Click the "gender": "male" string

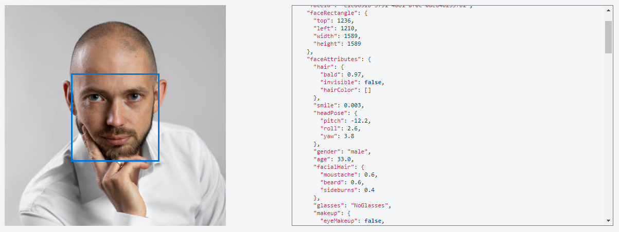click(x=359, y=151)
